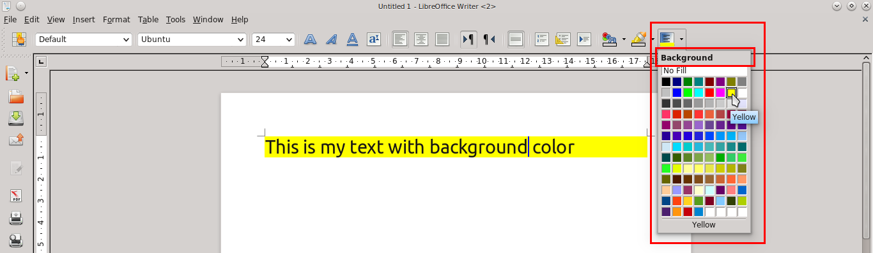Open the paragraph style Default combo box
This screenshot has height=253, width=873.
pyautogui.click(x=84, y=40)
